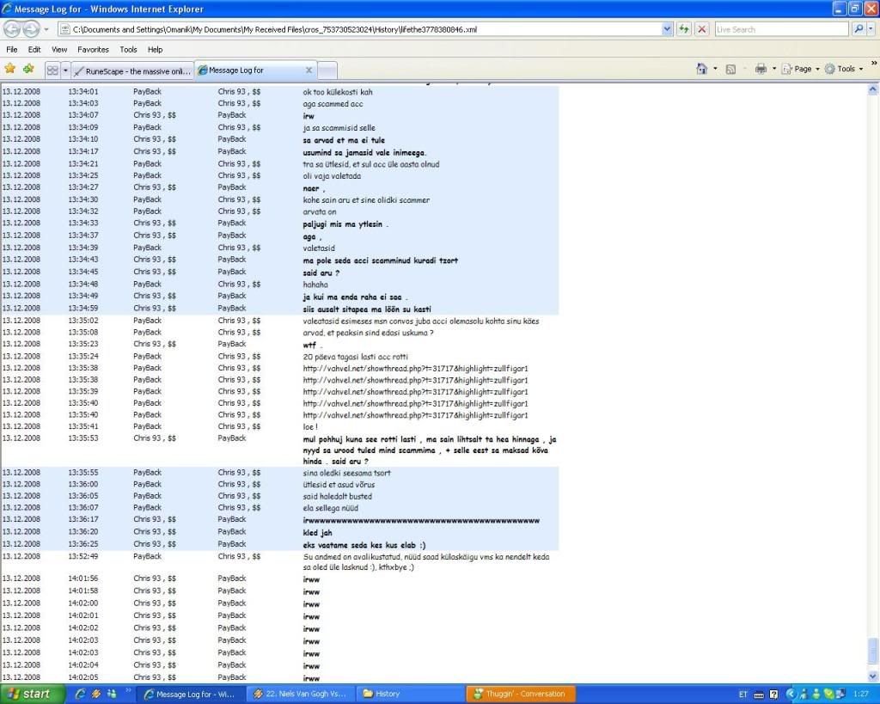This screenshot has width=880, height=704.
Task: Click the Refresh page icon
Action: pyautogui.click(x=684, y=29)
